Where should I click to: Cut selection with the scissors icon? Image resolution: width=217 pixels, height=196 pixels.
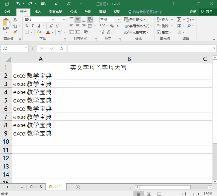15,20
